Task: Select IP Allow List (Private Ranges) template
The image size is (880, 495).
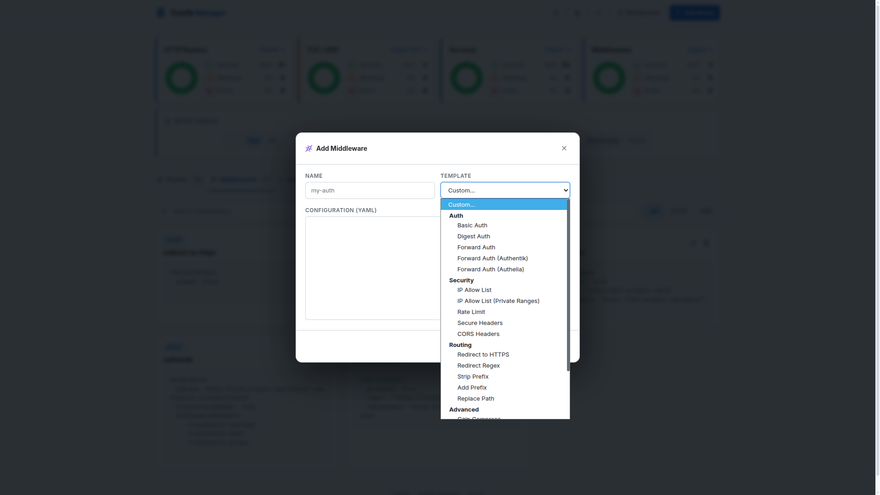Action: tap(498, 301)
